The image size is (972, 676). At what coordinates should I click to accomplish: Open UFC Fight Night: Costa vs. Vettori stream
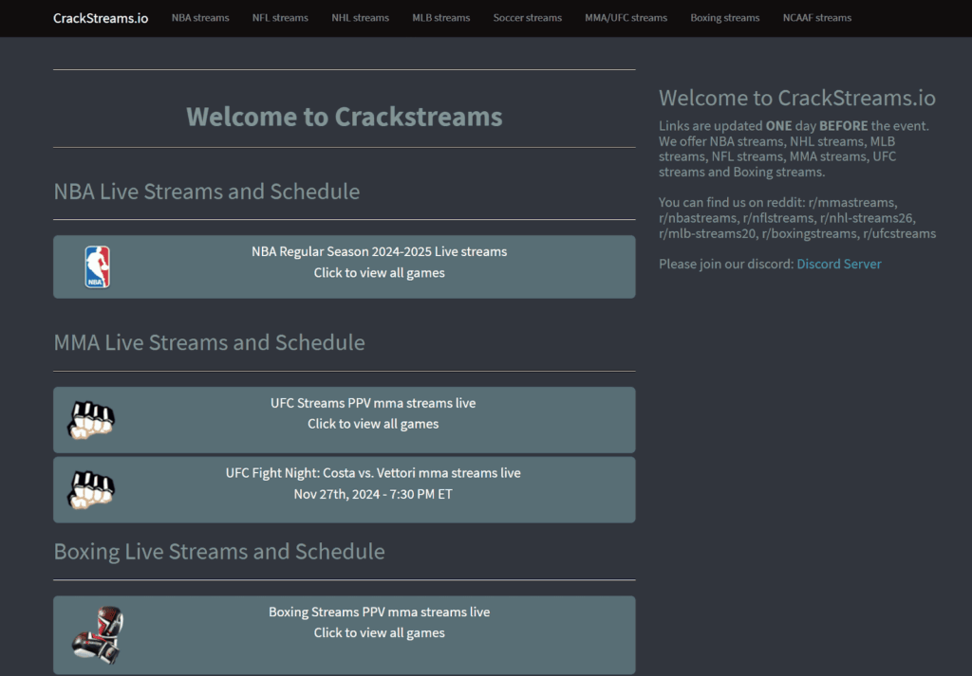click(x=344, y=489)
